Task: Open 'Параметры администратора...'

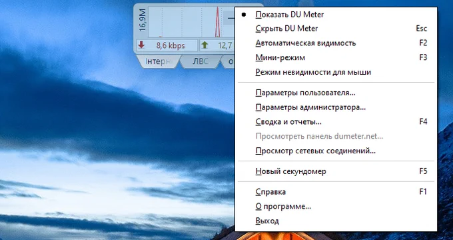Action: 336,107
